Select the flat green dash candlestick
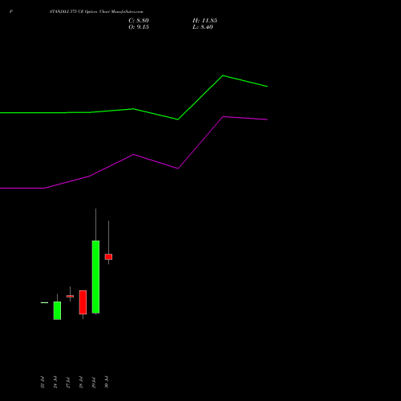The width and height of the screenshot is (401, 401). tap(44, 302)
